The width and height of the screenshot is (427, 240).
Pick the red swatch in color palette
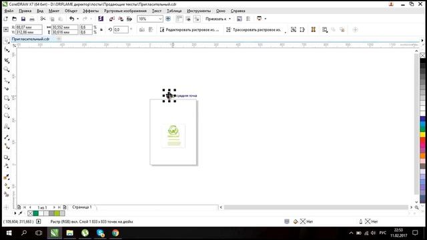coord(422,140)
